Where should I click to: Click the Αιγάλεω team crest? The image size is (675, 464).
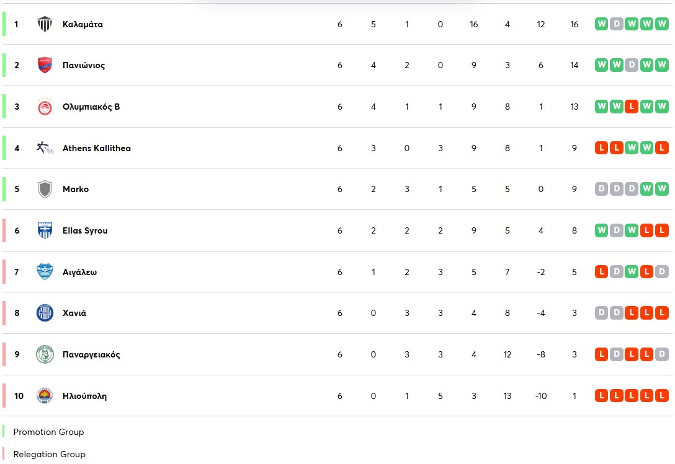[45, 272]
